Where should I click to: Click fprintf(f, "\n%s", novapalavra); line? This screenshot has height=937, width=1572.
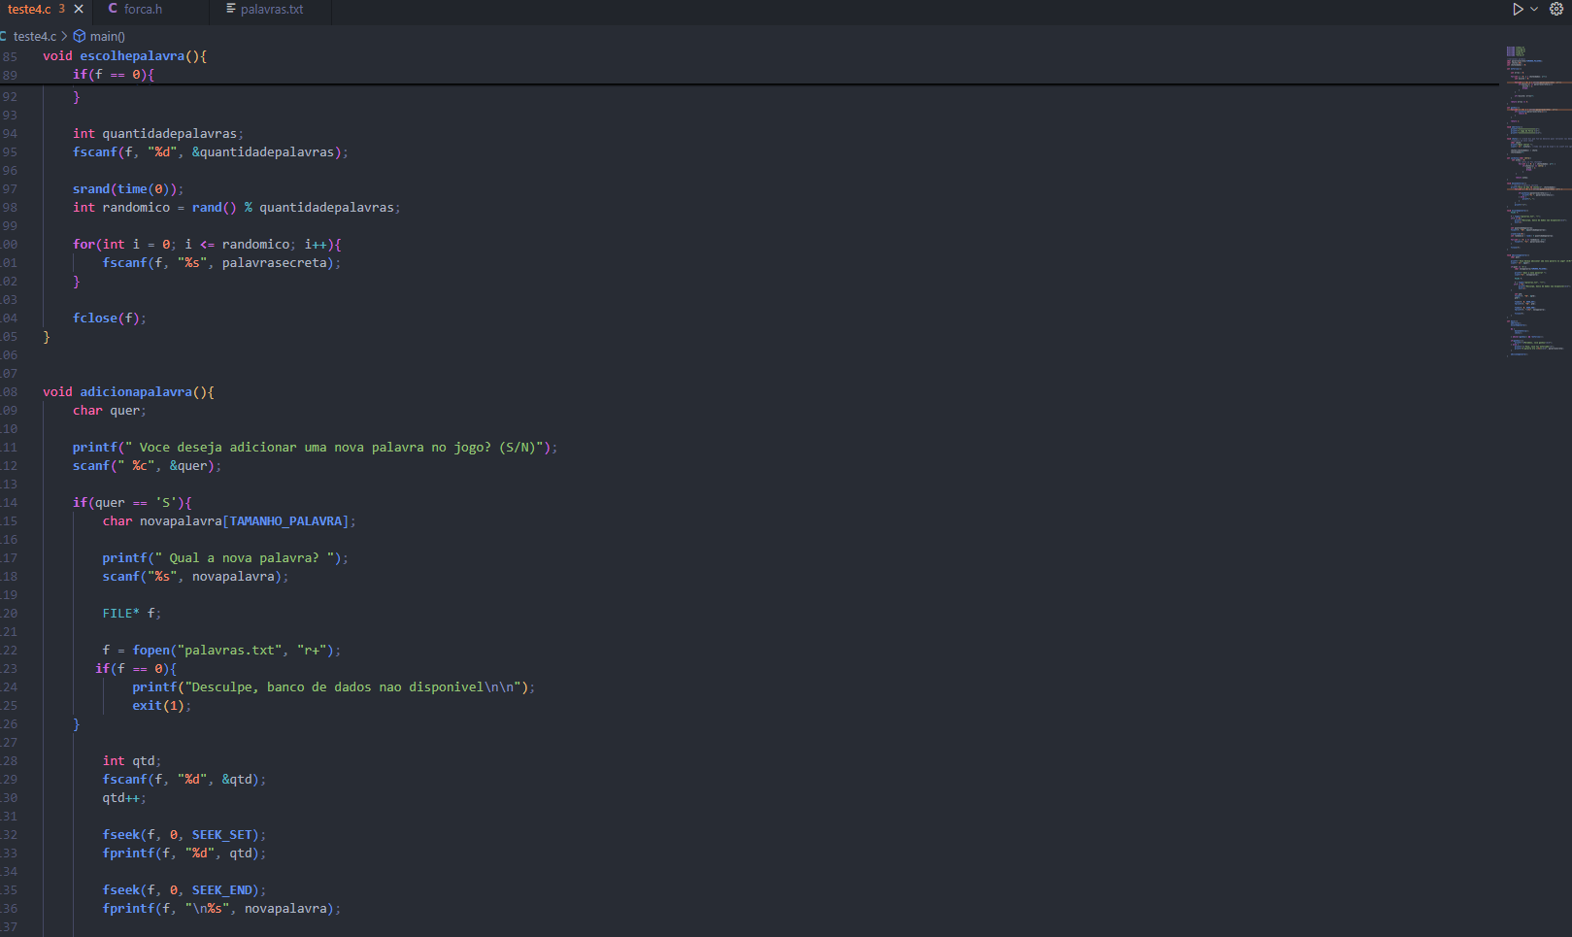point(221,909)
